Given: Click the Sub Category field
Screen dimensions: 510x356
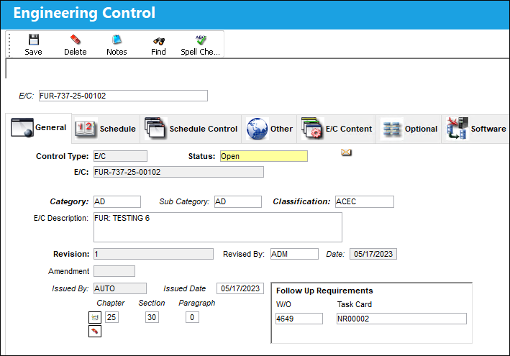Looking at the screenshot, I should 238,201.
